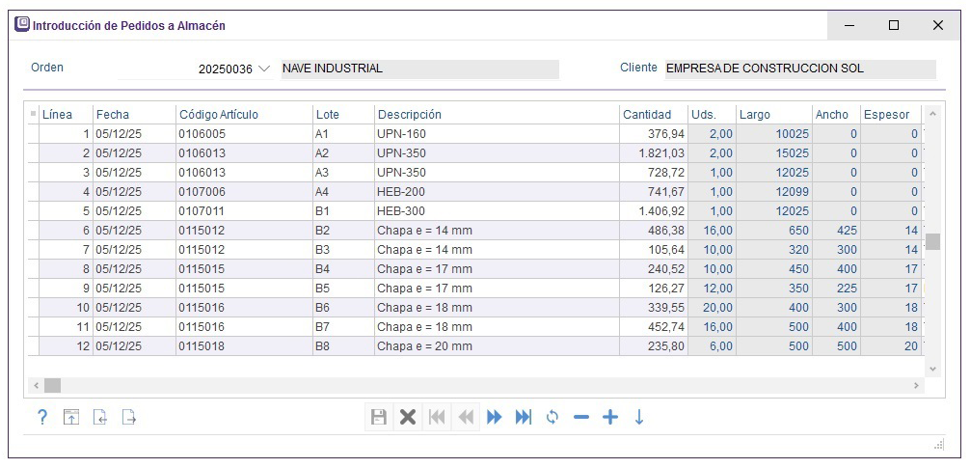Remove line with the minus icon
970x468 pixels.
[580, 418]
